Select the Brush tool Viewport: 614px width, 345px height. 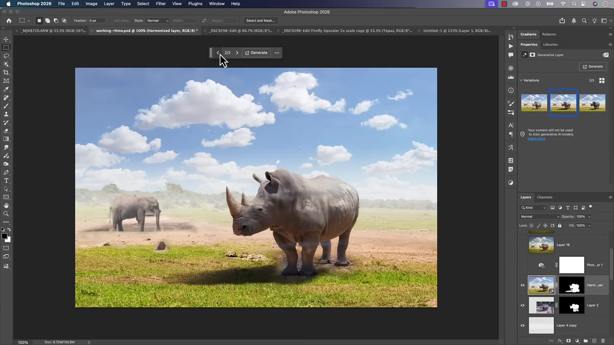pos(6,106)
